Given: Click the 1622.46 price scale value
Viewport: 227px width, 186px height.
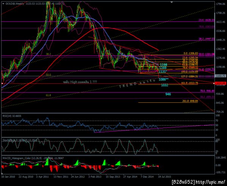Looking at the screenshot, I should (221, 22).
